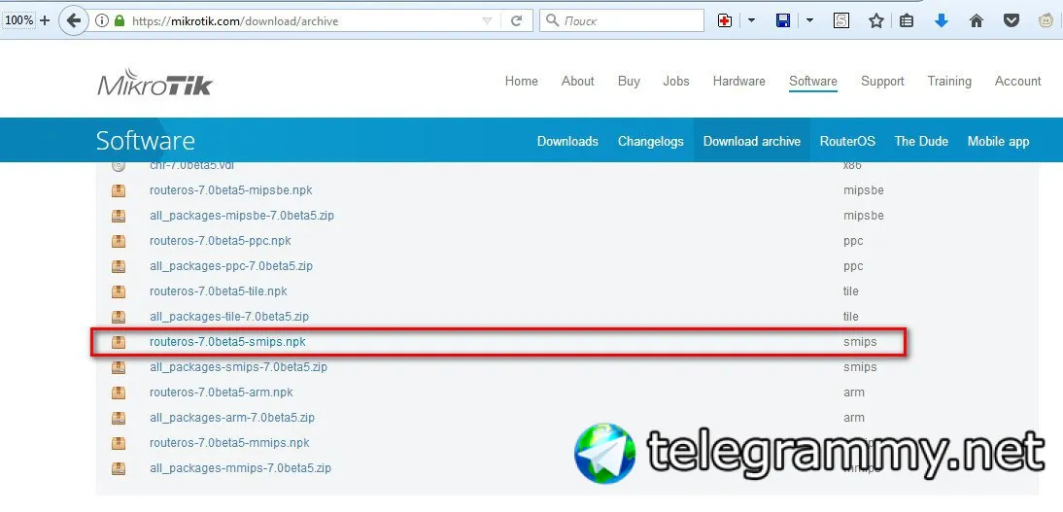Click package icon beside routeros-7.0beta5-smips.npk

point(119,342)
